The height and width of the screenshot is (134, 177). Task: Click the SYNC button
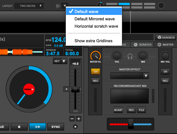tap(56, 127)
